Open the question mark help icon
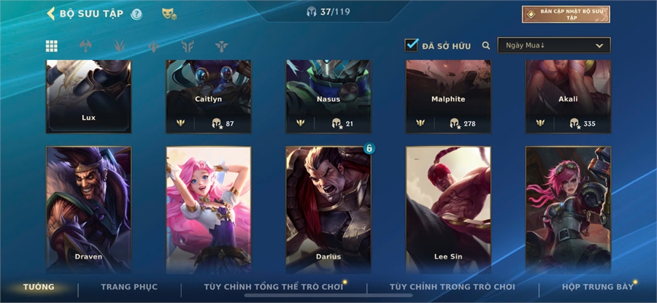Screen dimensions: 657x303 137,15
